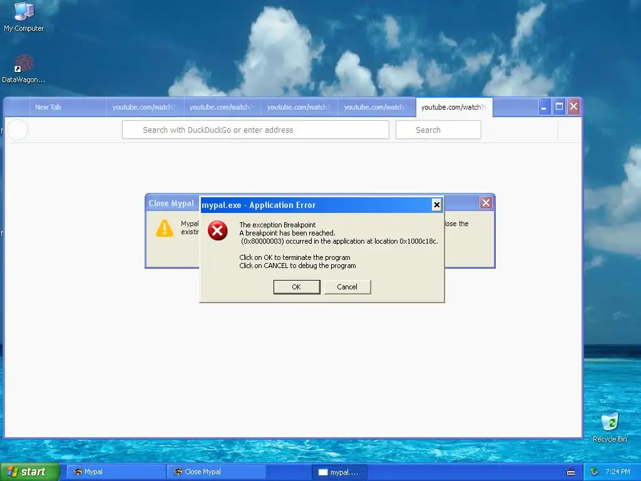Click the circular back button in Mypal toolbar

18,130
